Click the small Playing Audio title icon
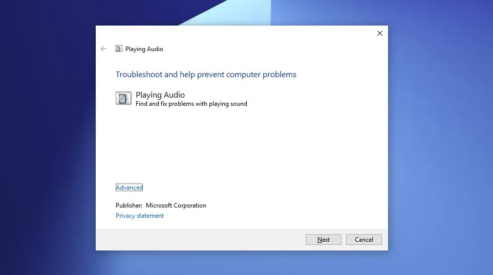The width and height of the screenshot is (493, 275). [x=119, y=49]
